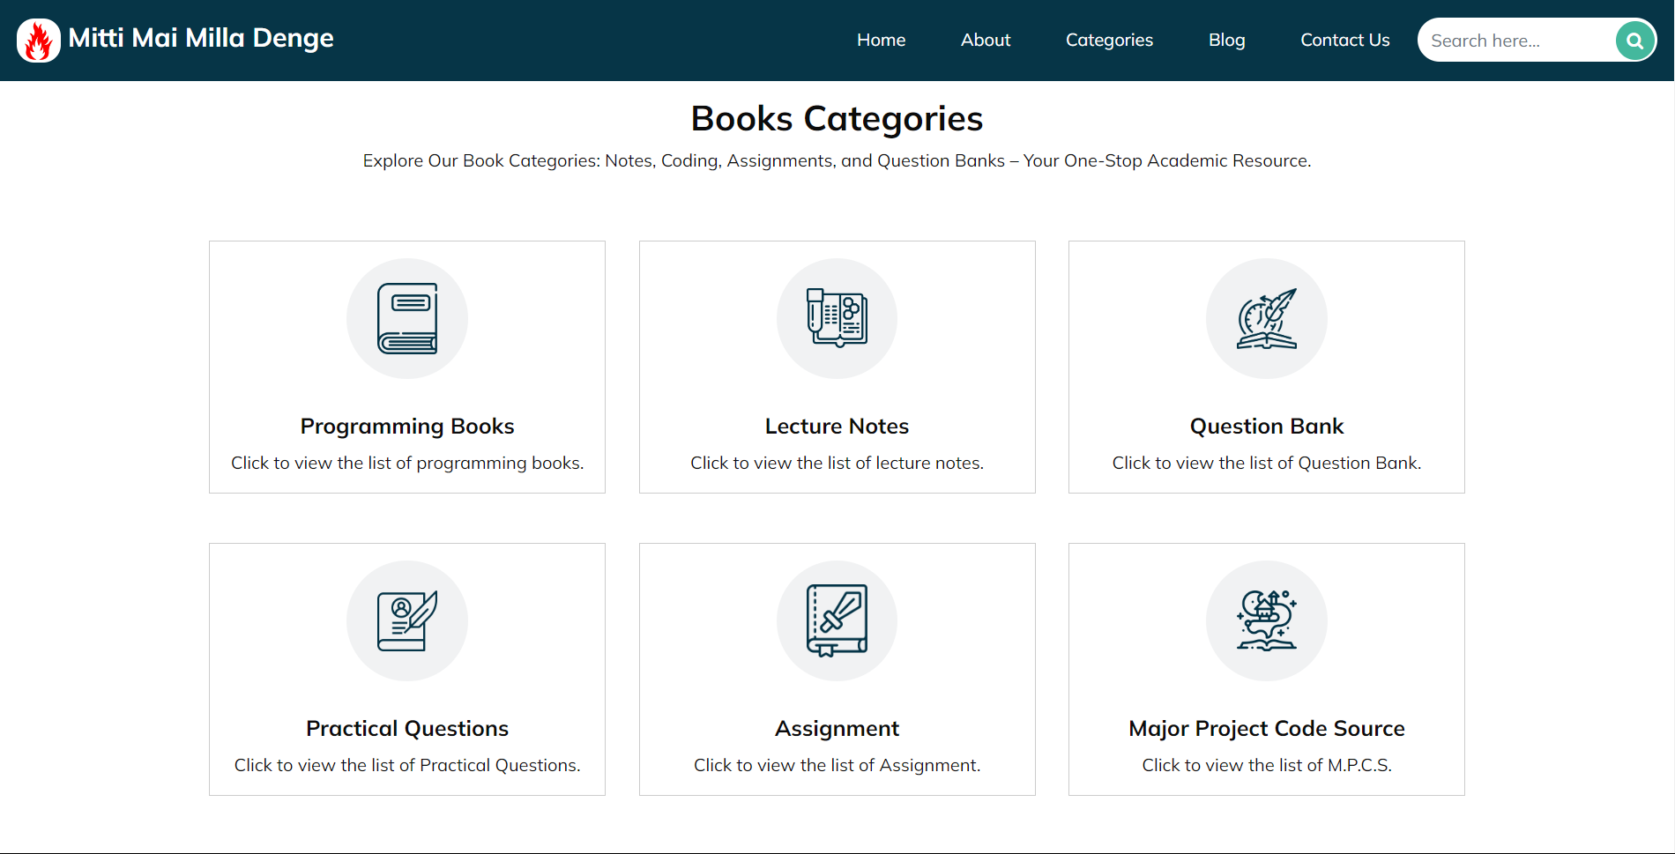
Task: Click the green search magnifier button
Action: click(1634, 41)
